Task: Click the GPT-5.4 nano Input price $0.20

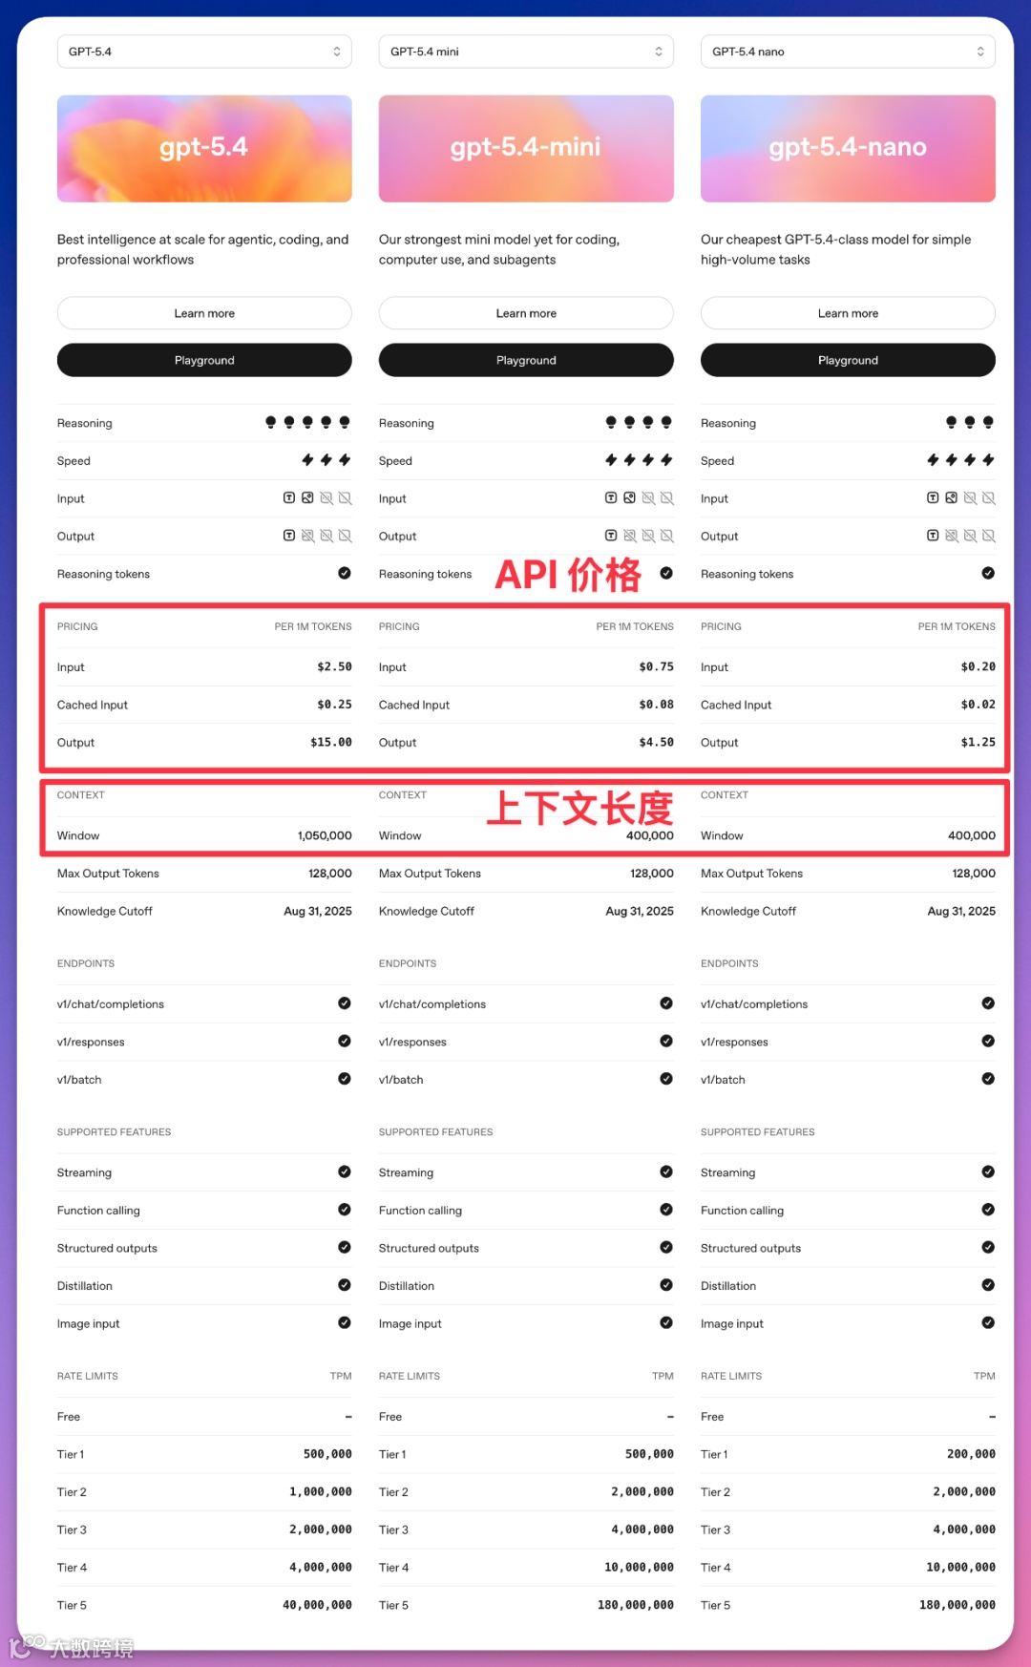Action: tap(978, 666)
